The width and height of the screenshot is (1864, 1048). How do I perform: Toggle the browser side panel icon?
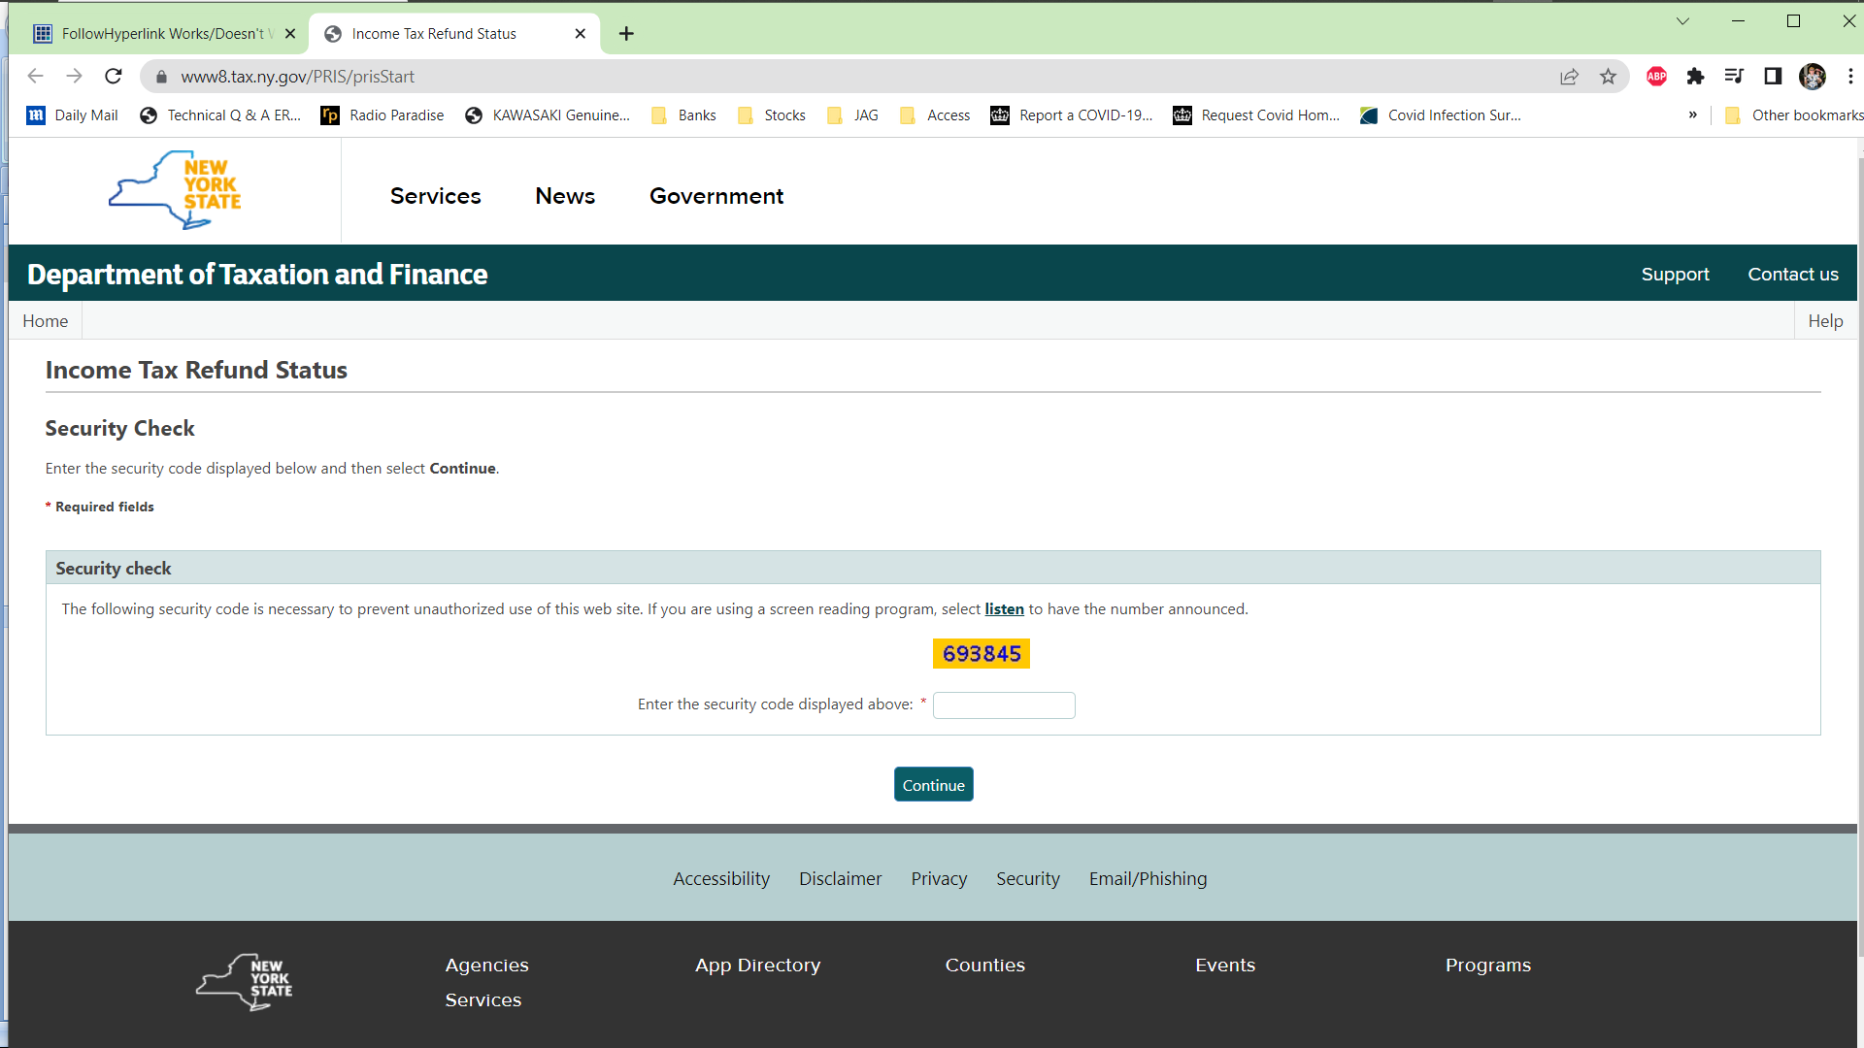tap(1773, 77)
